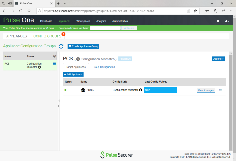Expand the side panel with right arrow
The image size is (236, 161).
pos(58,106)
